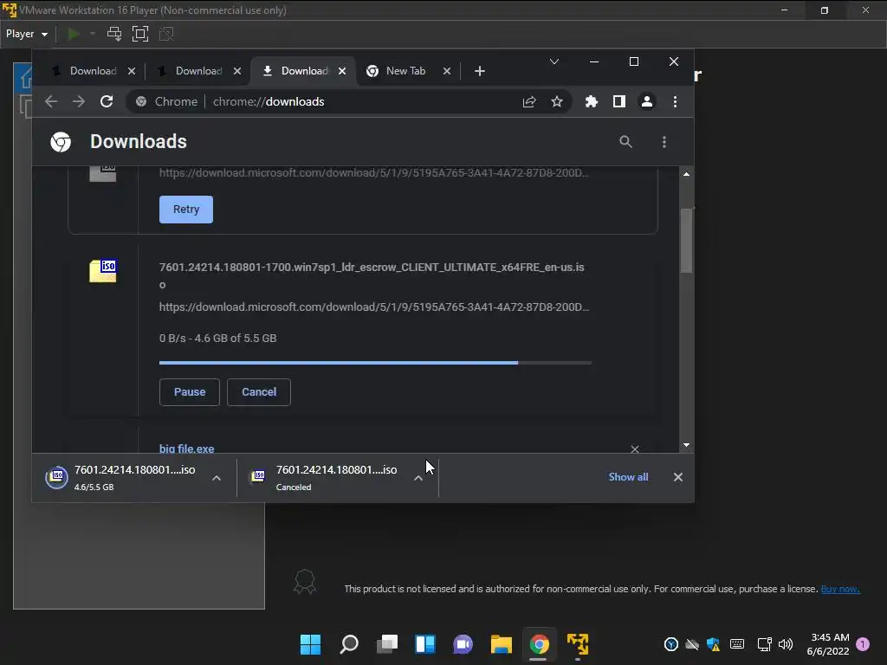Click VMware Player icon in taskbar
887x665 pixels.
(x=578, y=644)
